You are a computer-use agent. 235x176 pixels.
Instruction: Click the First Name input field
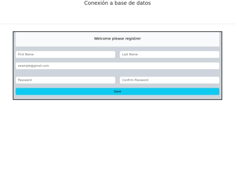[x=65, y=54]
